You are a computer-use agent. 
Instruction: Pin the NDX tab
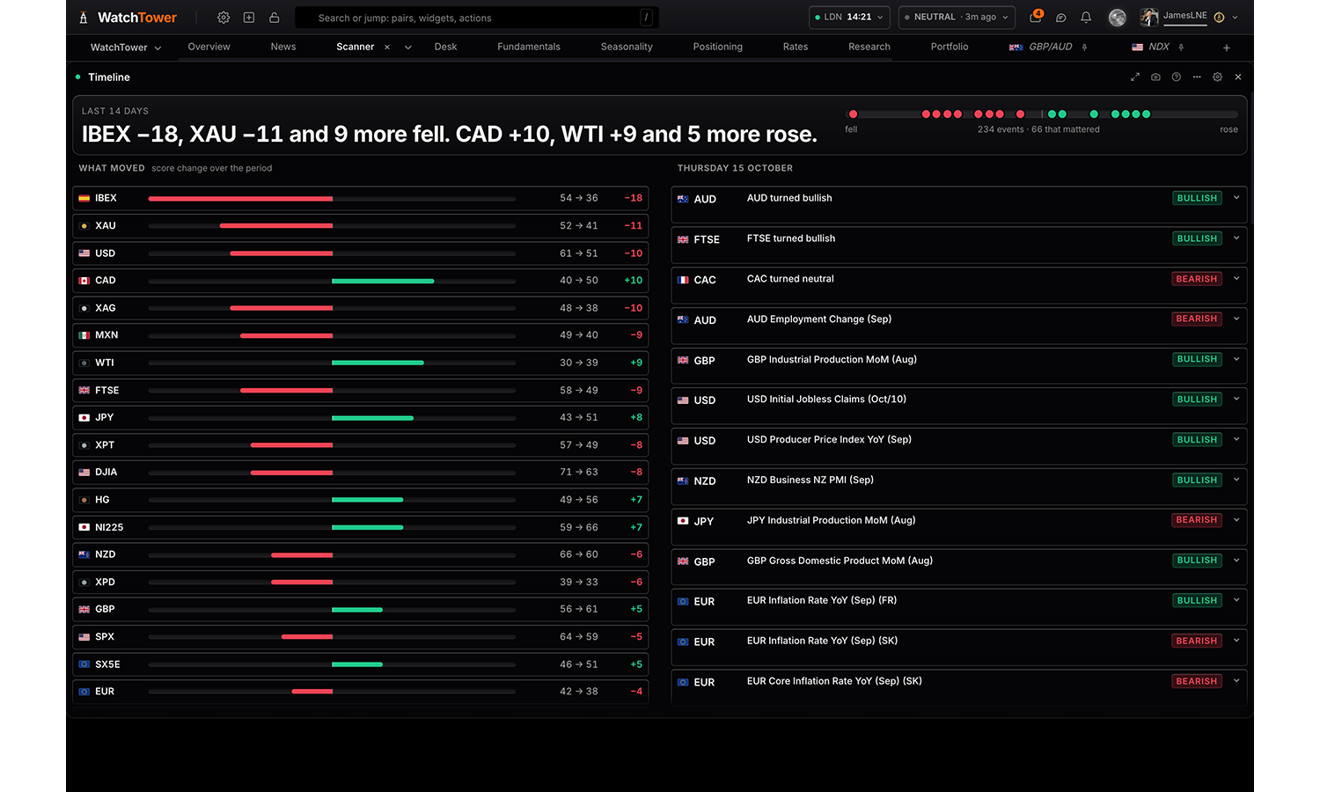pyautogui.click(x=1181, y=48)
